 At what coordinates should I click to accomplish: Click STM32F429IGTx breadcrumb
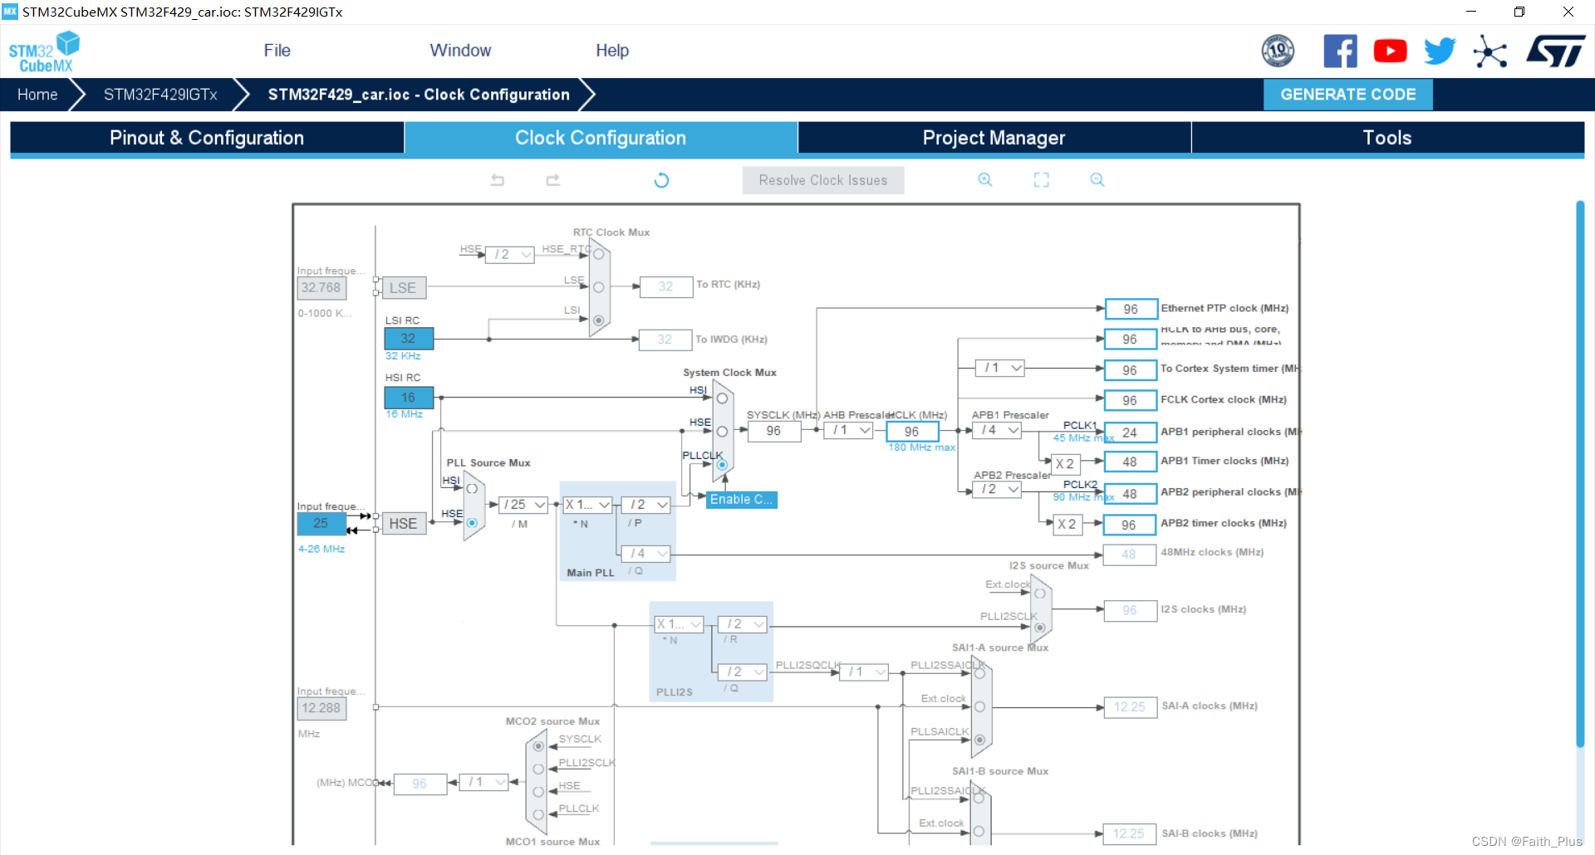160,95
